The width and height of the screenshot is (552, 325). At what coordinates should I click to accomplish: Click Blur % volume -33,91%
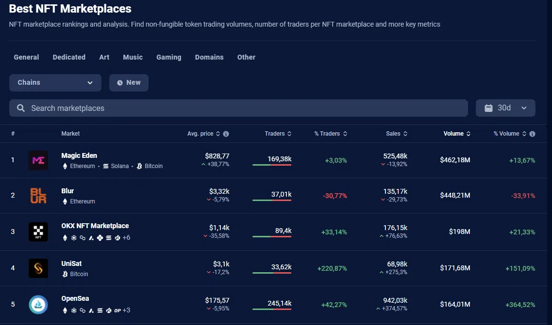(x=523, y=196)
